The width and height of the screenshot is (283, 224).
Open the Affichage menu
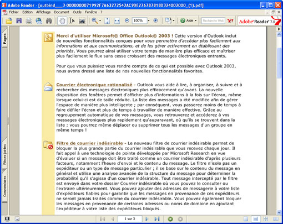pyautogui.click(x=43, y=12)
